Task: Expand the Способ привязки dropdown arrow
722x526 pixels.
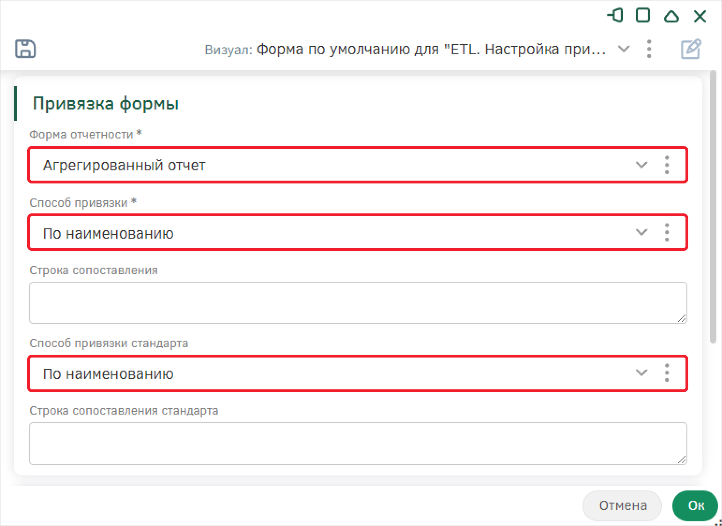Action: (x=641, y=232)
